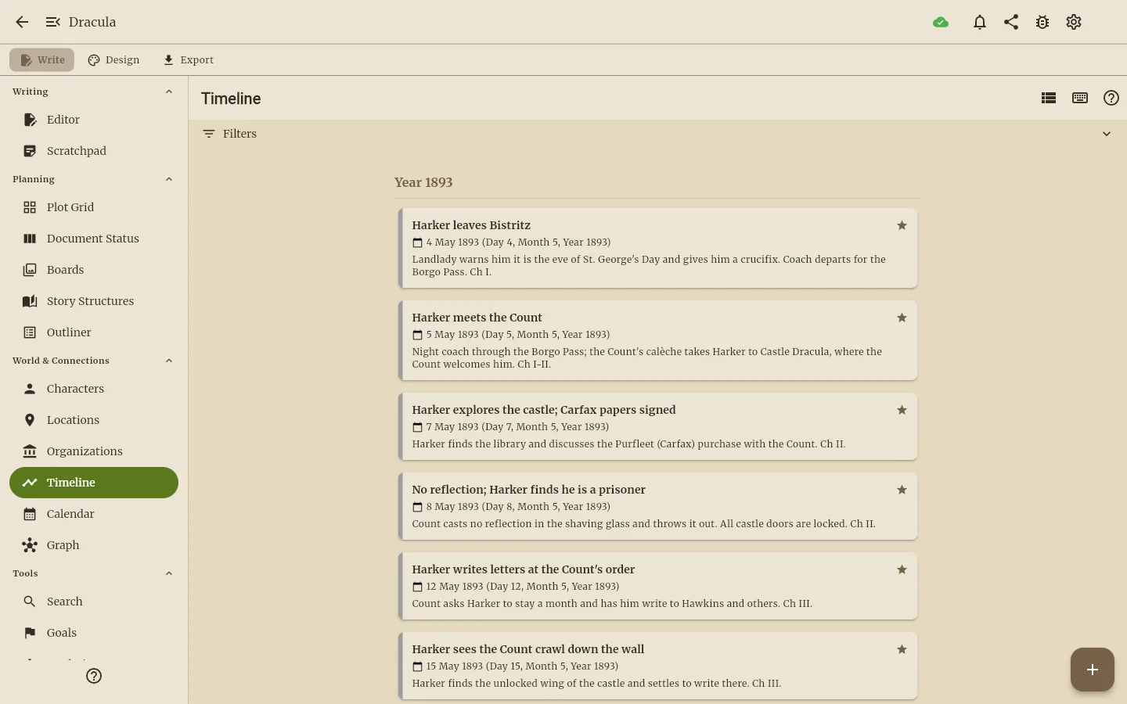Image resolution: width=1127 pixels, height=704 pixels.
Task: Collapse the Planning section
Action: pyautogui.click(x=169, y=179)
